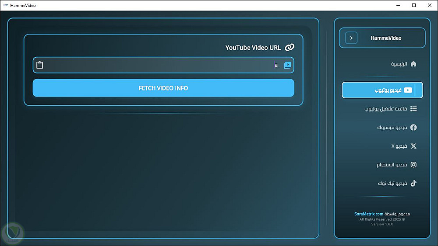Screen dimensions: 438x246
Task: Maximize the HammeVideo window
Action: [x=414, y=5]
